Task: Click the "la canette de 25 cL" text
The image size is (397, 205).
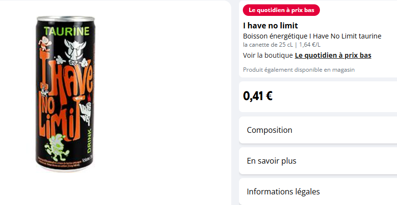Action: [268, 45]
